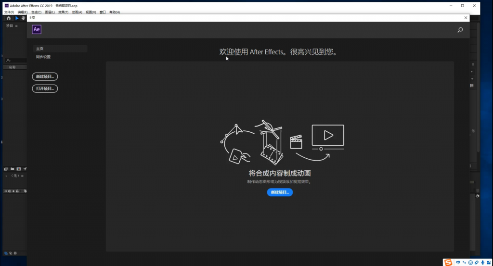Click the illustration of the play screen
Image resolution: width=493 pixels, height=266 pixels.
(328, 138)
